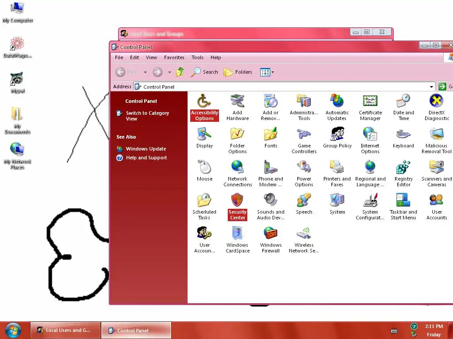The width and height of the screenshot is (453, 339).
Task: Open the Tools menu
Action: tap(197, 57)
